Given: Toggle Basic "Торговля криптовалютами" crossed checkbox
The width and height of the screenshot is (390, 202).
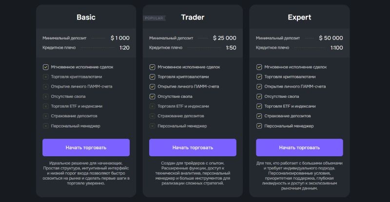Looking at the screenshot, I should pyautogui.click(x=46, y=77).
